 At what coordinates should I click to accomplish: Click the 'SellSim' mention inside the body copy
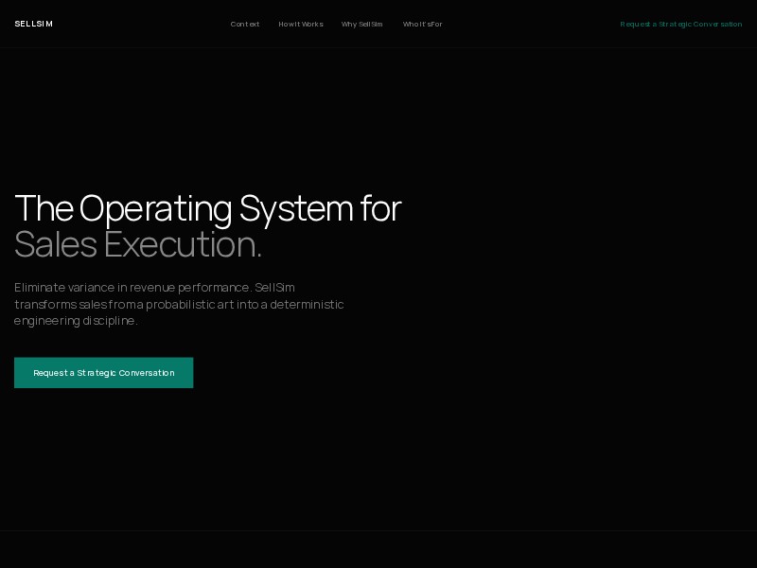click(274, 288)
